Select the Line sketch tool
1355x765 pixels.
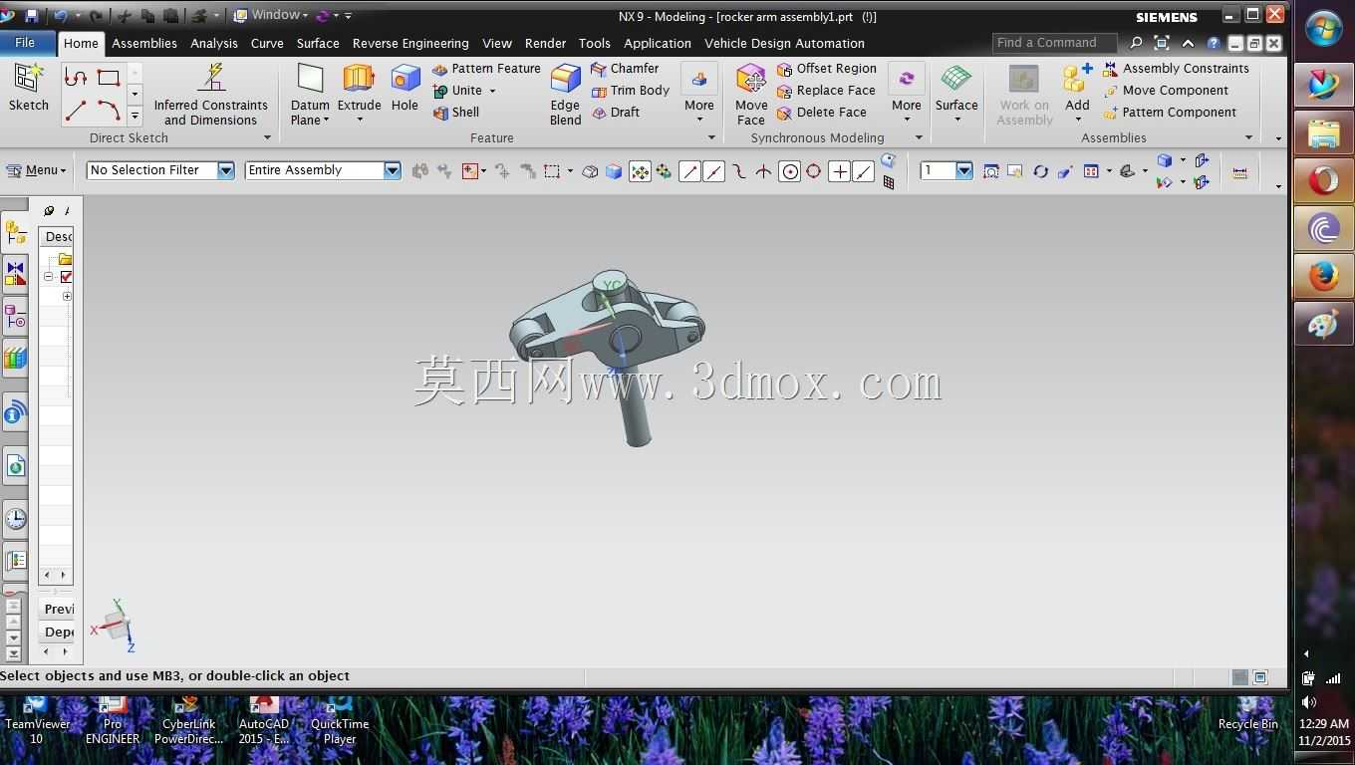76,110
